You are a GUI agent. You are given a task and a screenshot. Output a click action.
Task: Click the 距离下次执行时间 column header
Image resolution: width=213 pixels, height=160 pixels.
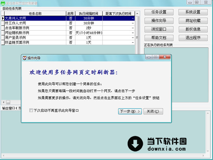point(118,14)
